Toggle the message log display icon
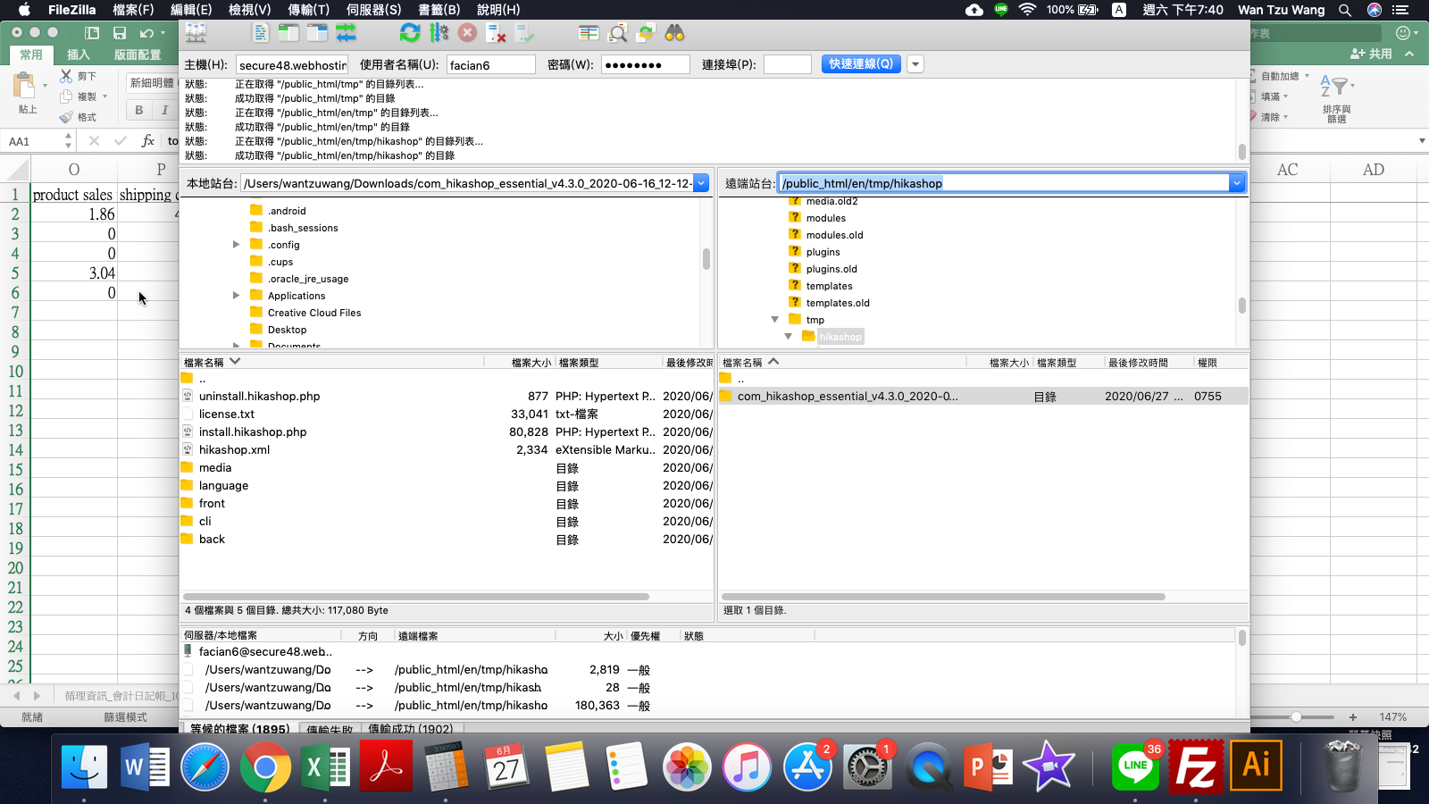 pyautogui.click(x=260, y=33)
